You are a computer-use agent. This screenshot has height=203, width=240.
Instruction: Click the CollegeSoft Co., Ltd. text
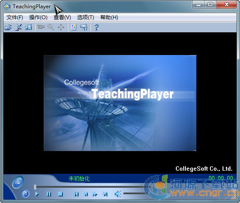(x=204, y=169)
